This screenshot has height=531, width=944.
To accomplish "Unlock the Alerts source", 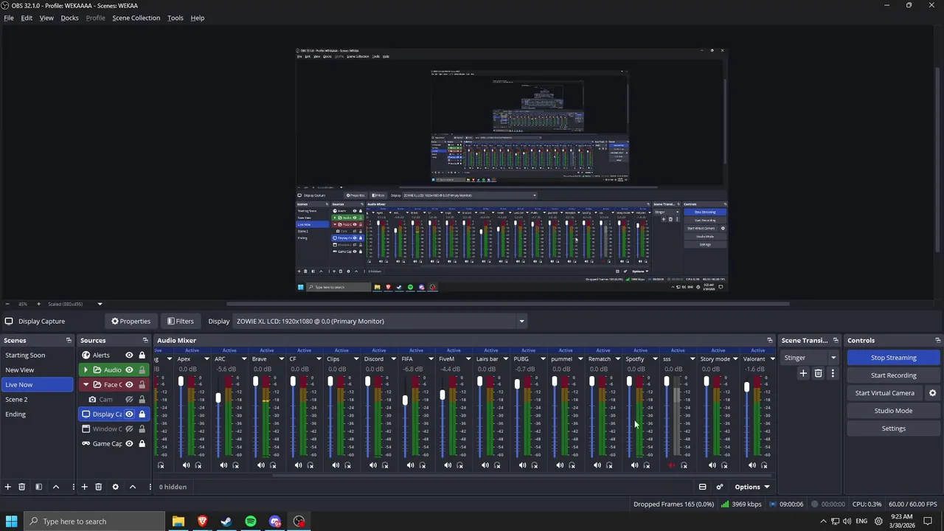I will pos(142,355).
